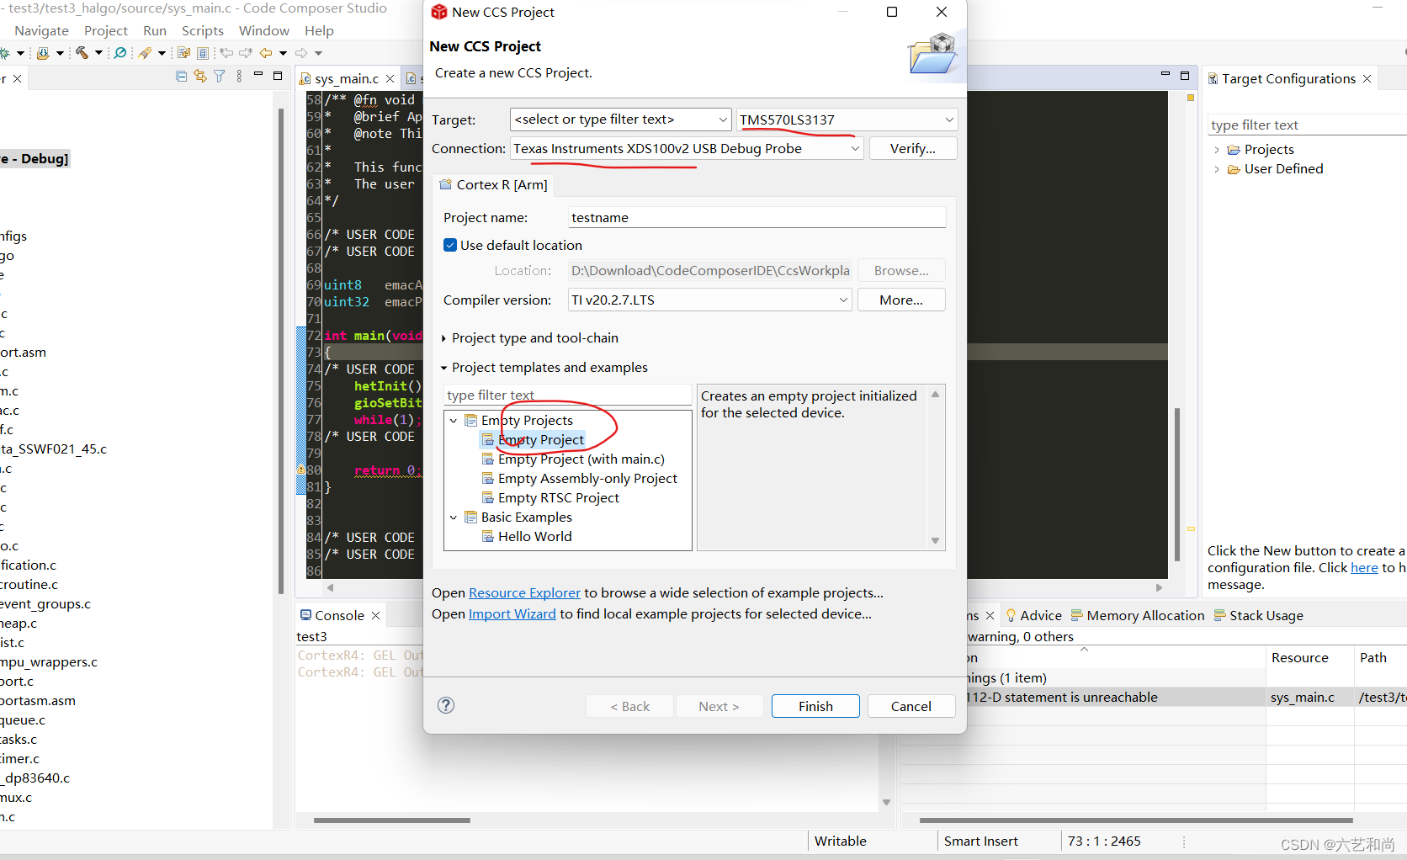Image resolution: width=1407 pixels, height=860 pixels.
Task: Open the Run menu
Action: [x=155, y=31]
